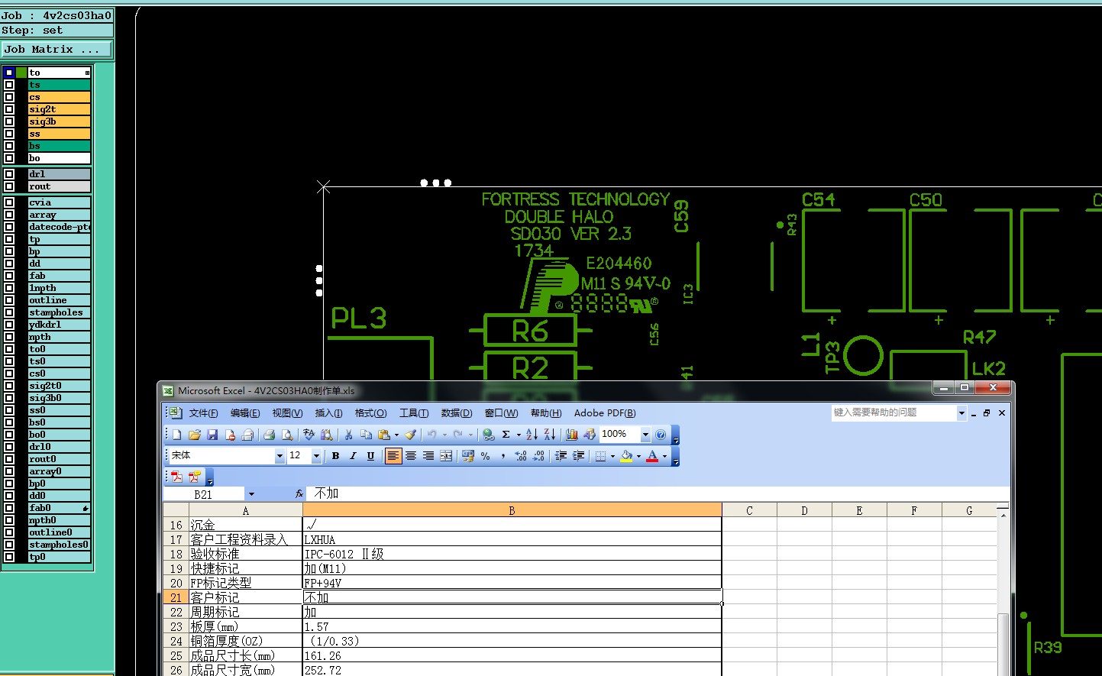The height and width of the screenshot is (676, 1102).
Task: Toggle the checkbox for layer fab0
Action: 9,508
